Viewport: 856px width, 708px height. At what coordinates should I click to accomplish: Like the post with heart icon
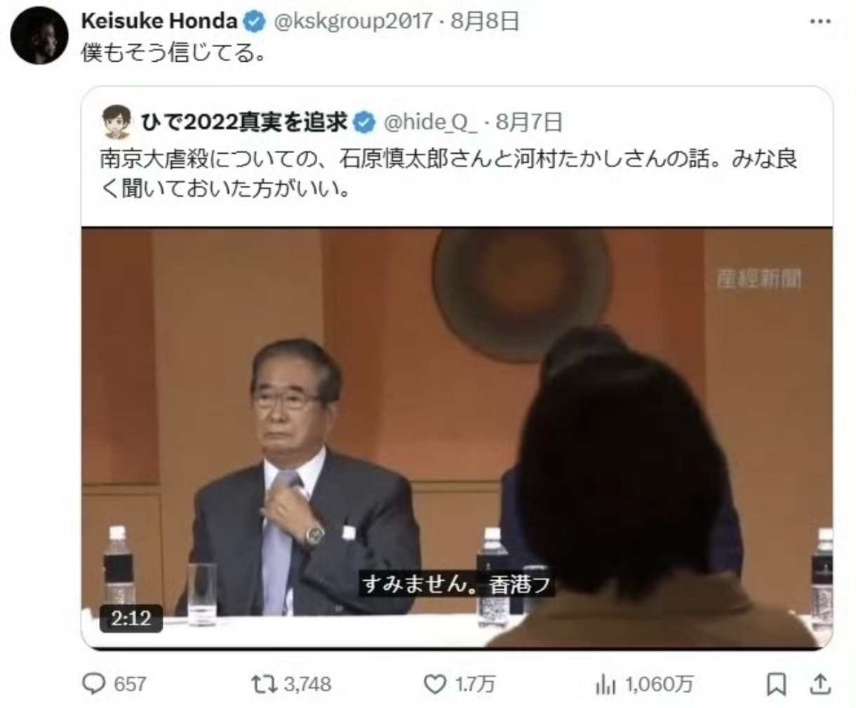pos(435,683)
